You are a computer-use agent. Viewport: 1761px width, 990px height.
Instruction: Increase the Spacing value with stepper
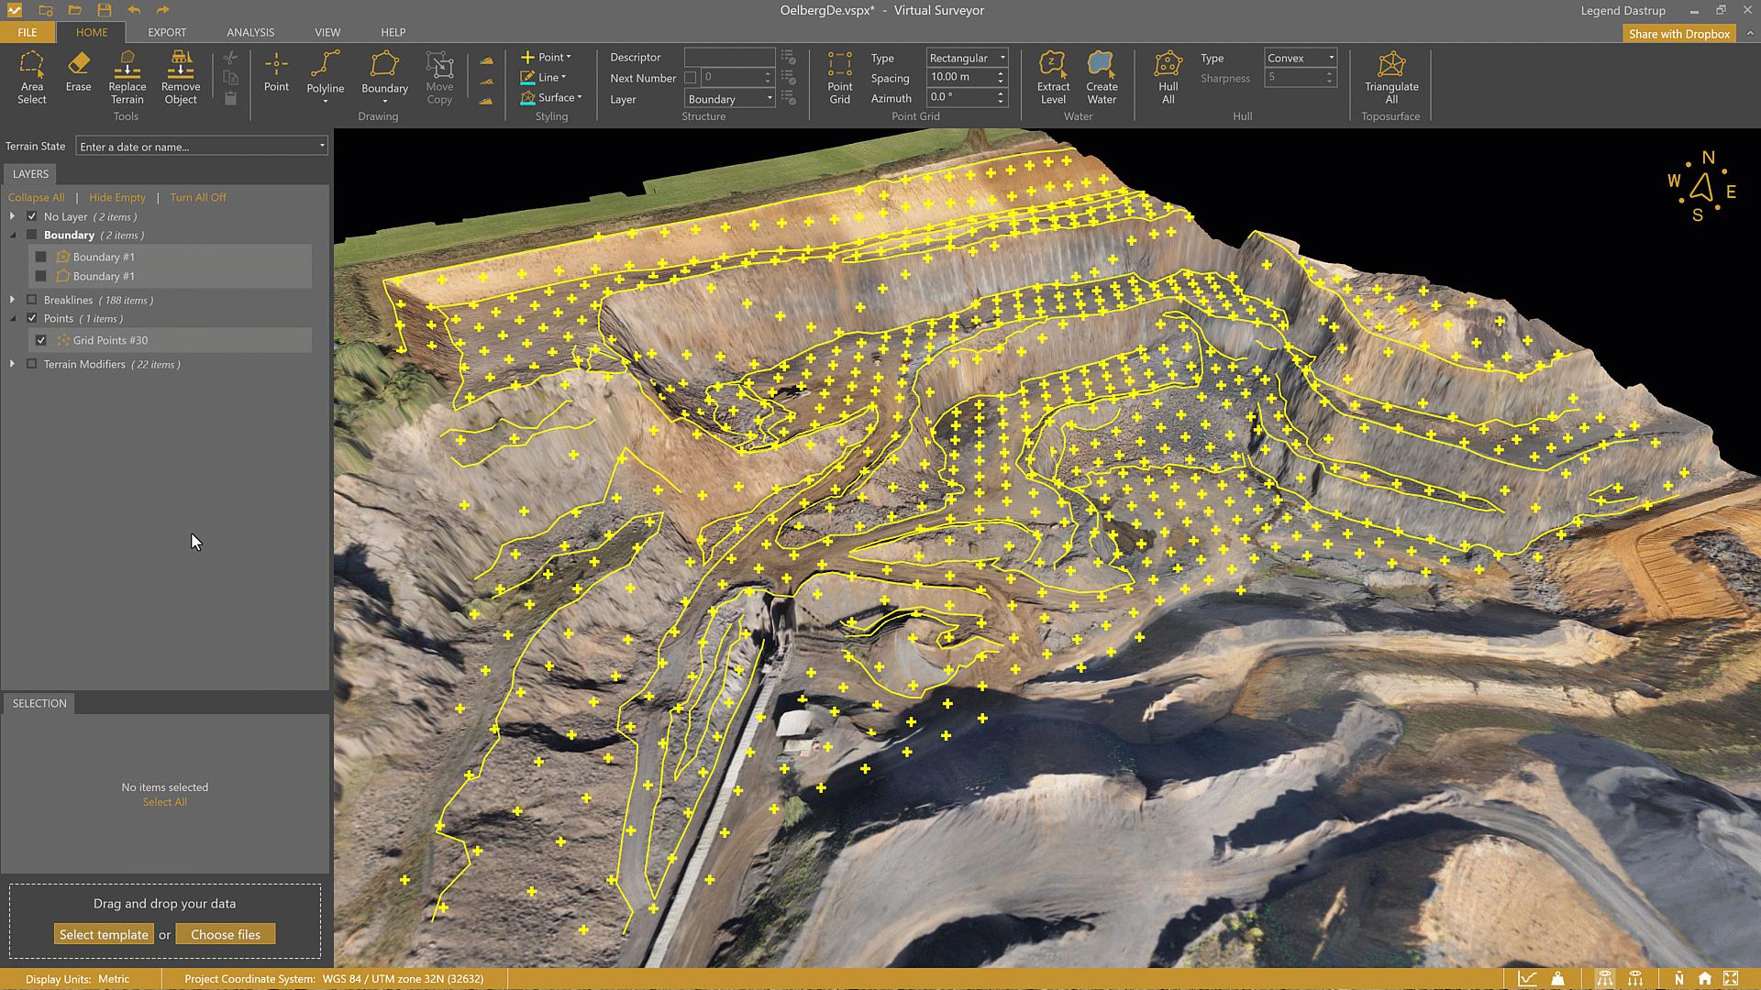1001,73
